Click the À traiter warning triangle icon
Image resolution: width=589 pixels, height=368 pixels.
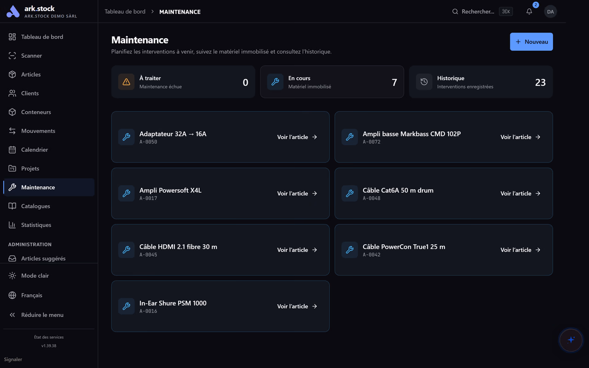click(126, 82)
